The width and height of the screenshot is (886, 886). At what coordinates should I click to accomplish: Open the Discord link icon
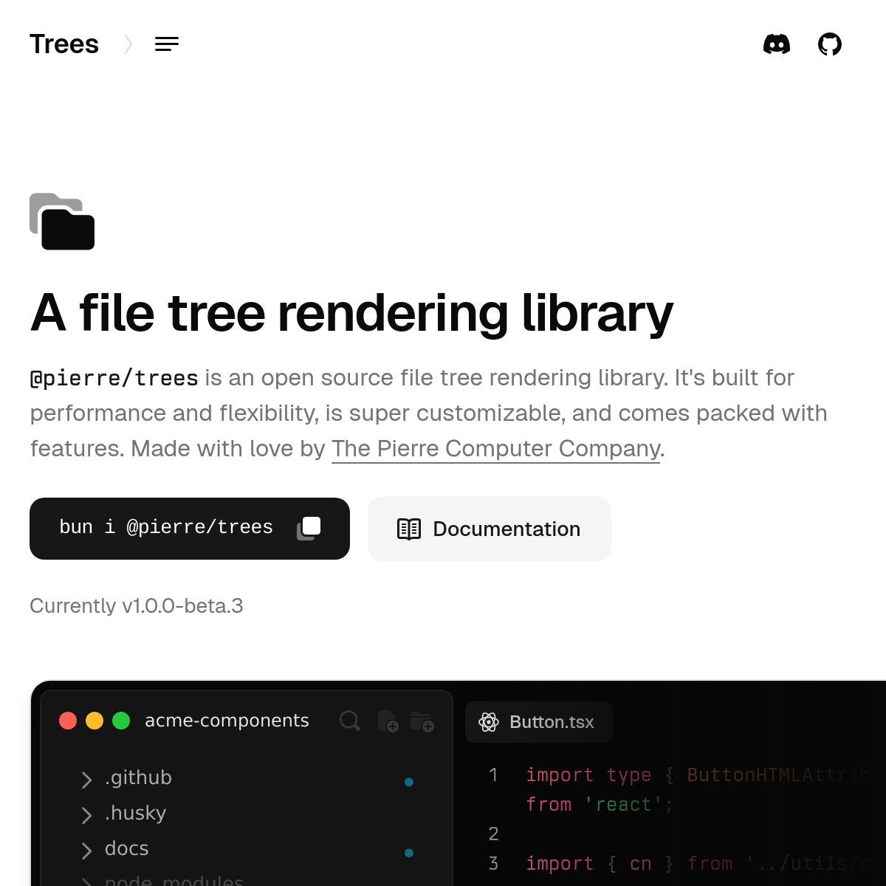[777, 44]
